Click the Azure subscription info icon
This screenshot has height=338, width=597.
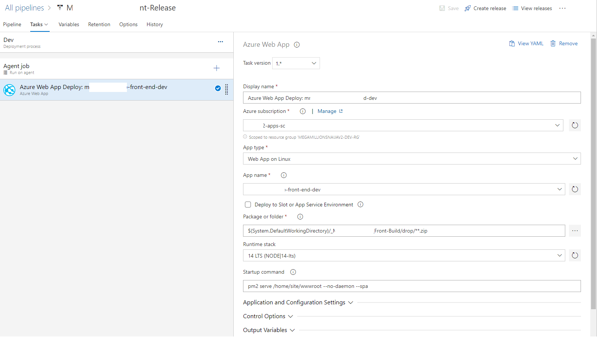pyautogui.click(x=303, y=111)
